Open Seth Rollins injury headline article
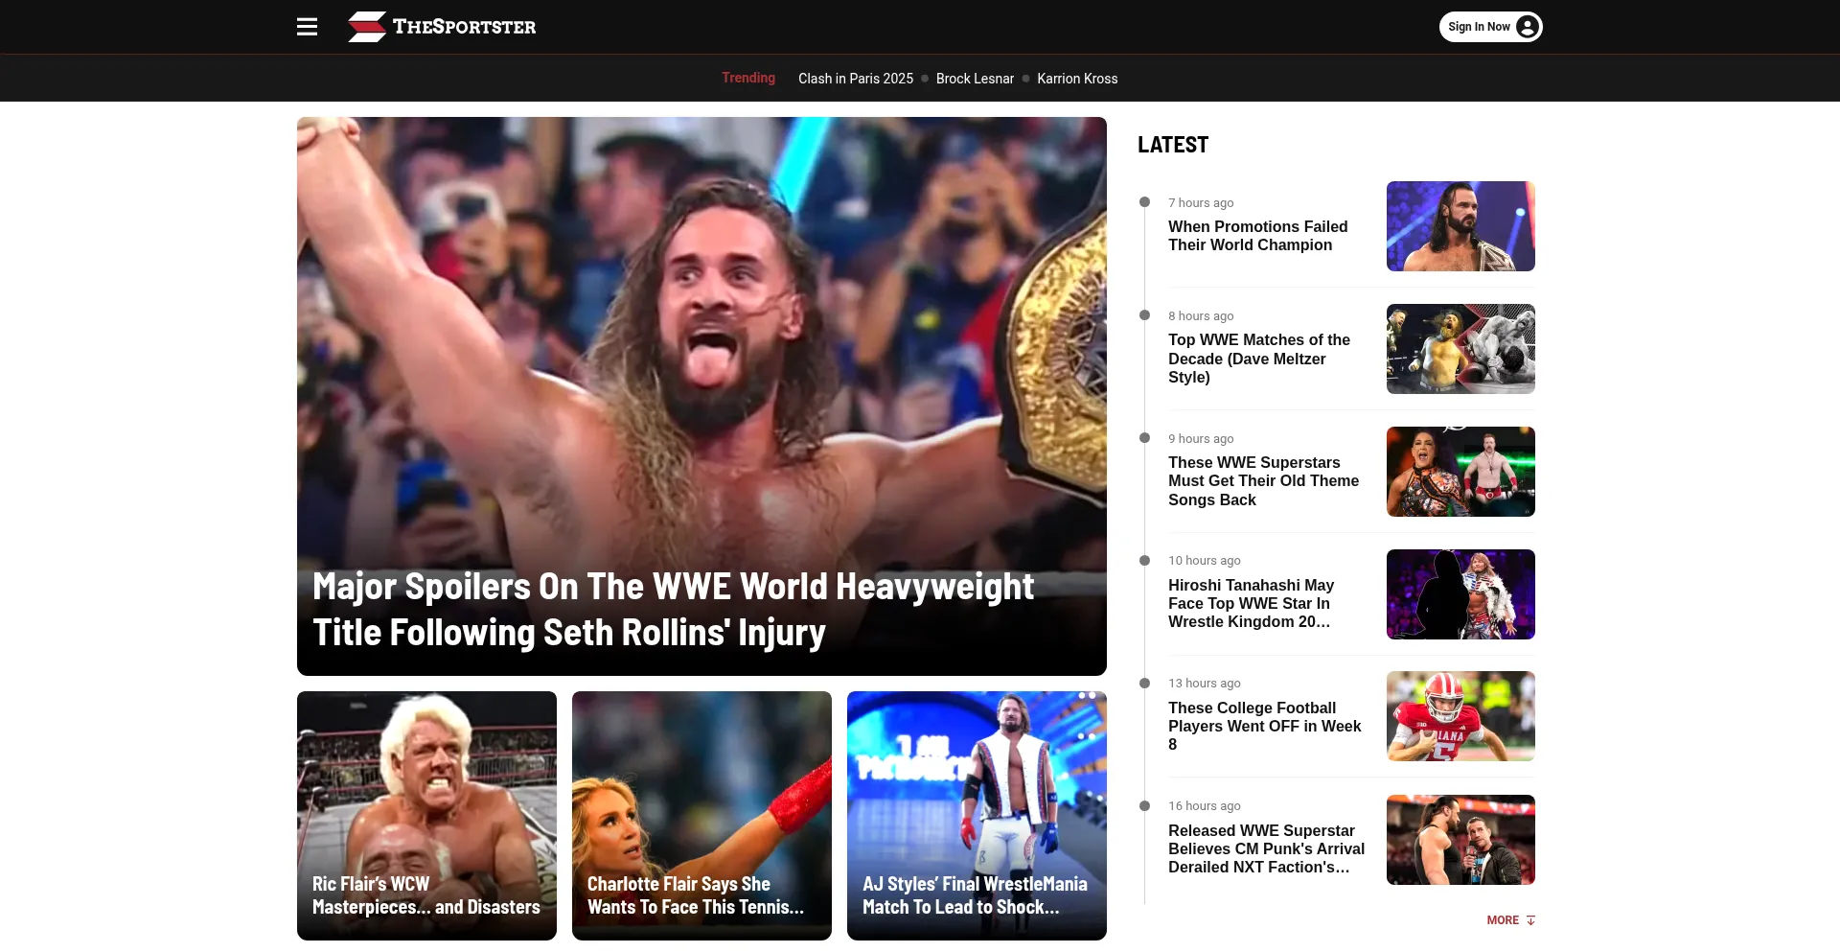The width and height of the screenshot is (1840, 952). (673, 609)
